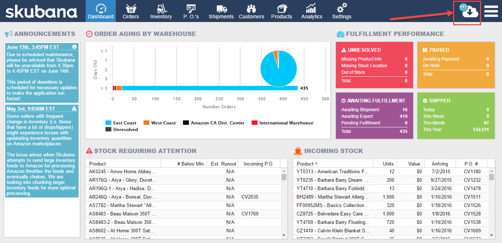Click Missing Product Info row
Screen dimensions: 502x243
[x=374, y=59]
